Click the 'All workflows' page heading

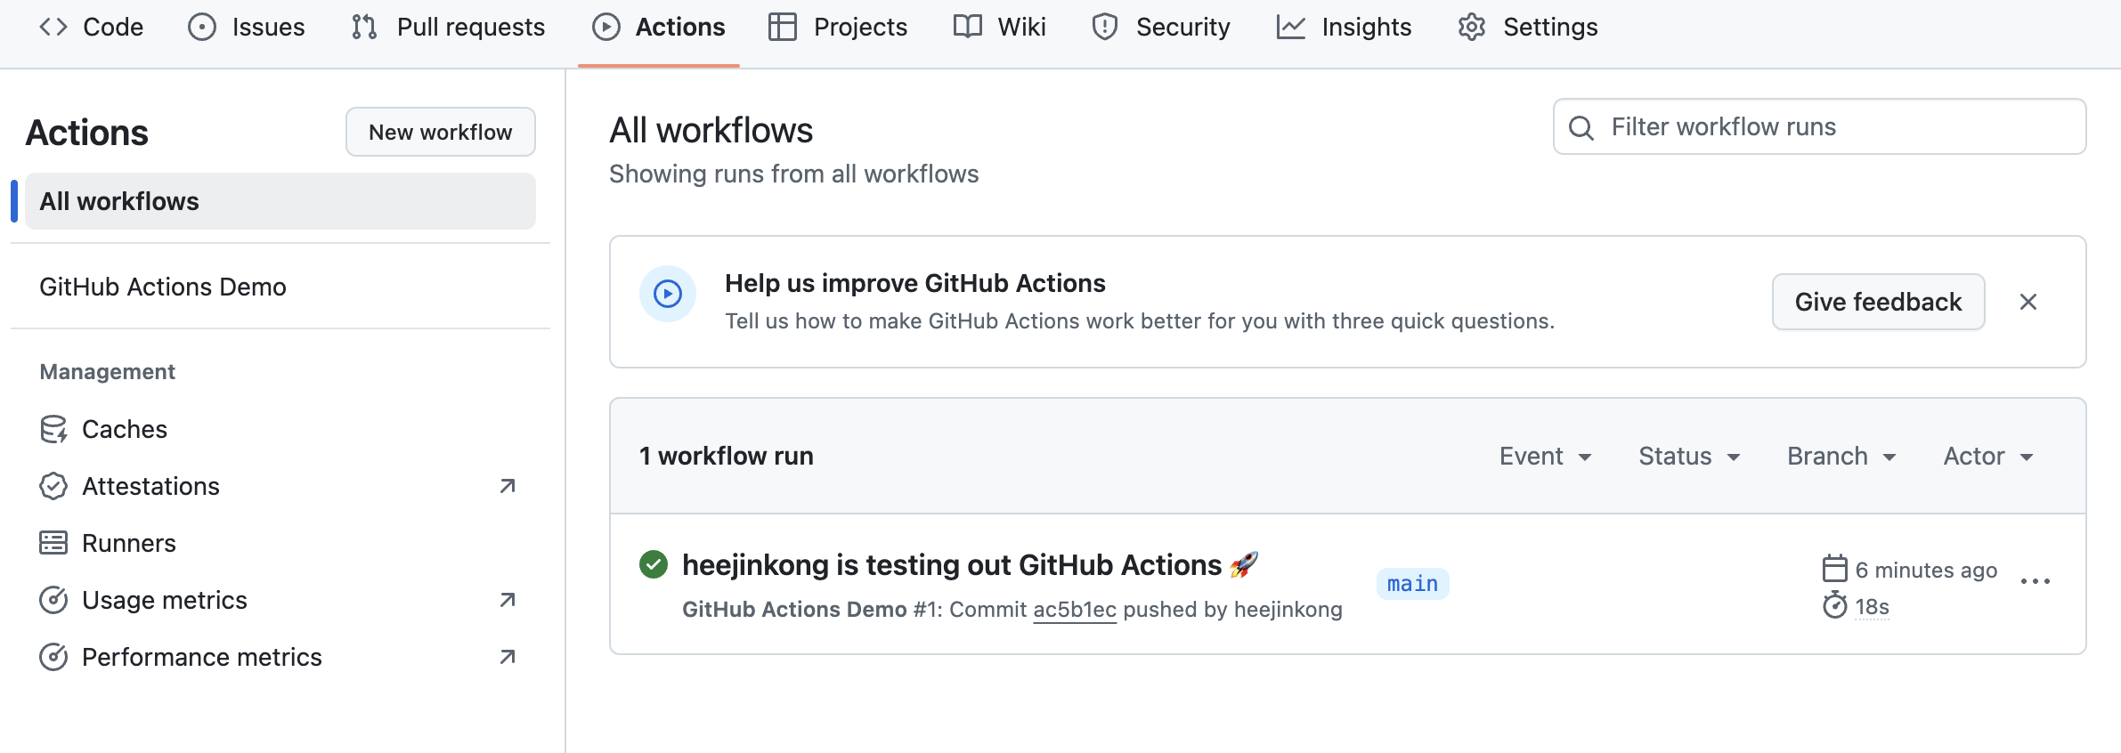(x=711, y=130)
